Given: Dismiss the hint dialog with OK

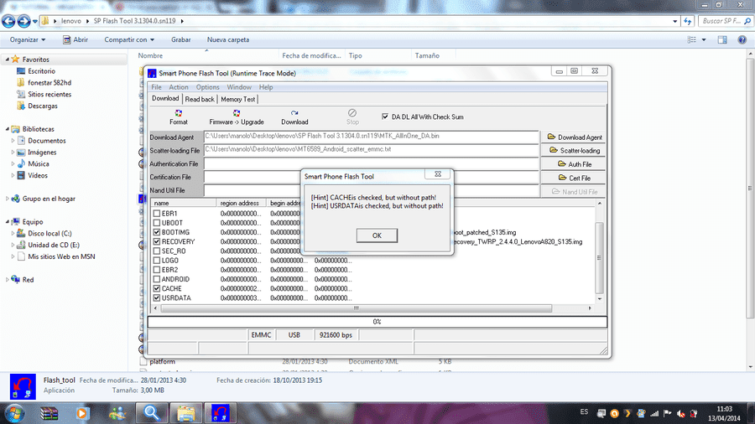Looking at the screenshot, I should pos(377,235).
